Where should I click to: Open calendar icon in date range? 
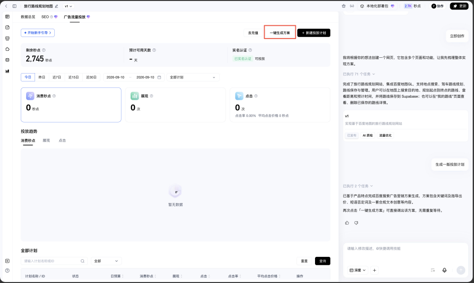pyautogui.click(x=159, y=77)
